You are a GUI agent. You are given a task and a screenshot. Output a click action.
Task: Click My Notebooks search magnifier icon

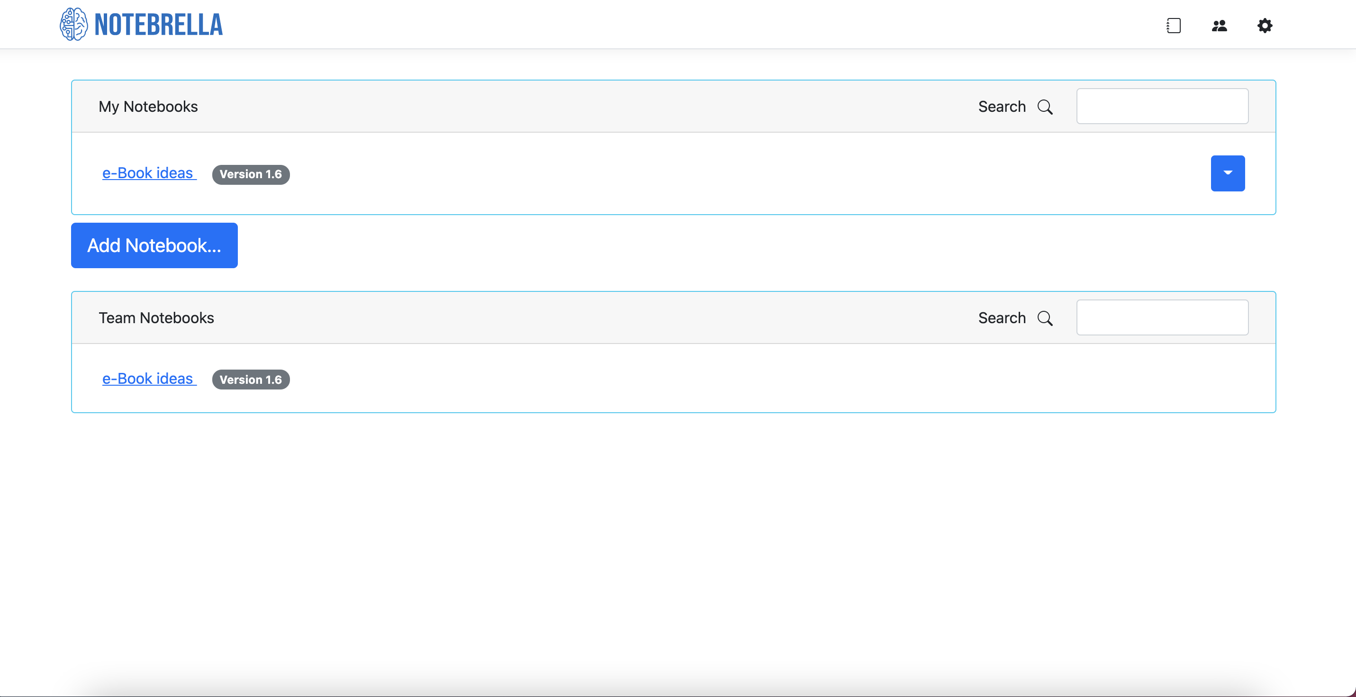(1045, 107)
